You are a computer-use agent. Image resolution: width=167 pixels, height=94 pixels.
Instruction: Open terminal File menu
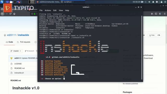[x=41, y=10]
